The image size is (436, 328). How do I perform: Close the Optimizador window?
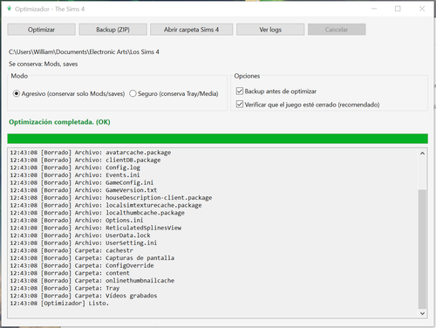point(422,9)
